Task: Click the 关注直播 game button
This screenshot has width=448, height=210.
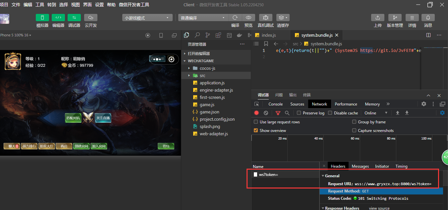Action: [103, 118]
